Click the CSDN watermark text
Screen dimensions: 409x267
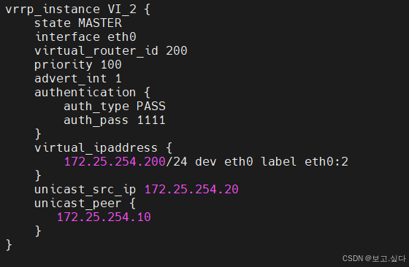[x=374, y=259]
